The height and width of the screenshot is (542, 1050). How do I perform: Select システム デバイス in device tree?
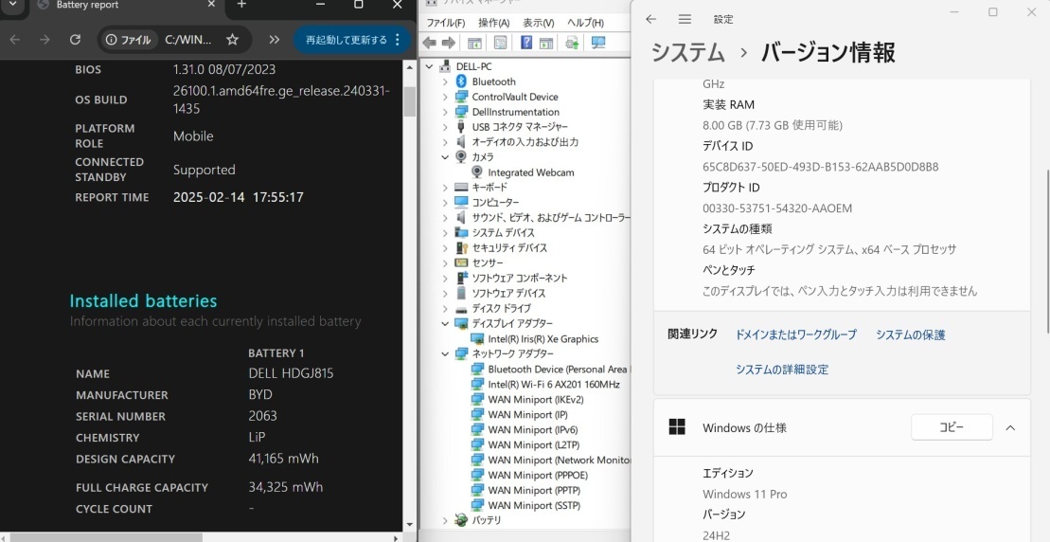click(503, 232)
